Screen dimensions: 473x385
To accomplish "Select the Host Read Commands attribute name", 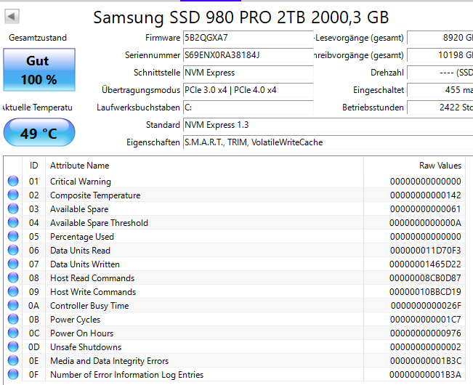I will 92,278.
